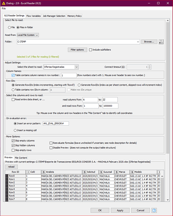Open Memory Policy tab
Viewport: 173px width, 216px height.
[x=75, y=16]
